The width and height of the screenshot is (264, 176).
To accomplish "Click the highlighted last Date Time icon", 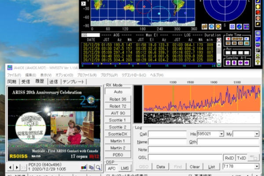I will [246, 43].
